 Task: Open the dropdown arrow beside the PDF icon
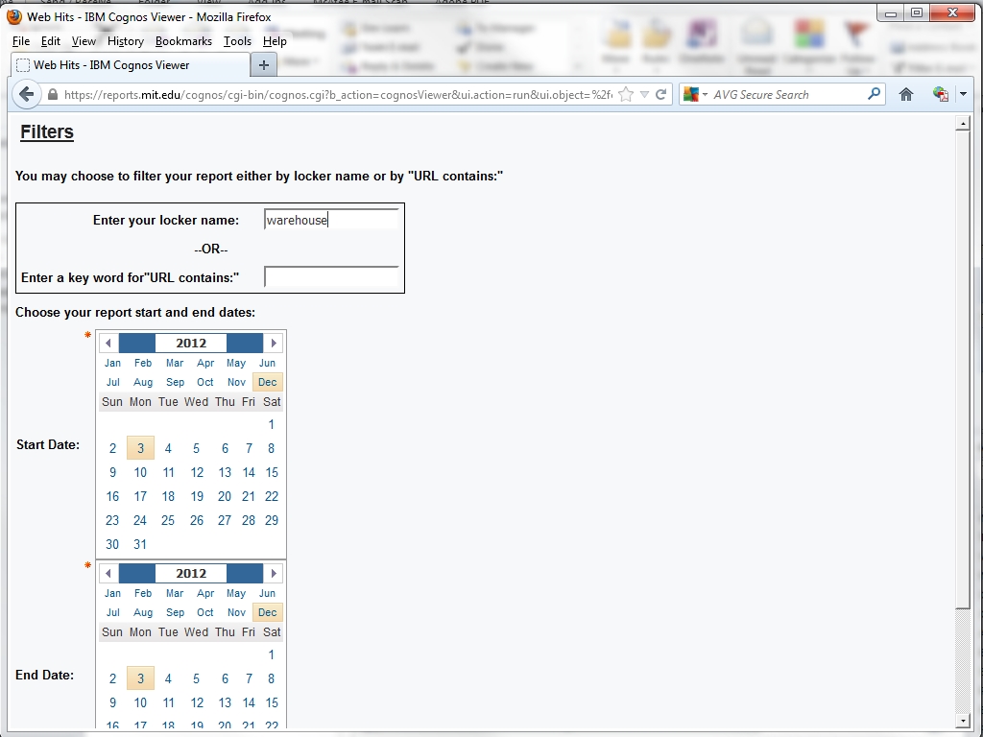pyautogui.click(x=963, y=94)
